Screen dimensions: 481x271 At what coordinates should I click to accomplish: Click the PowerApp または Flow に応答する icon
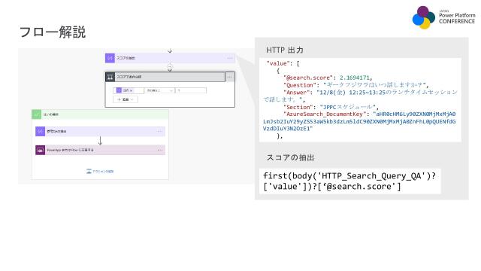pyautogui.click(x=40, y=151)
